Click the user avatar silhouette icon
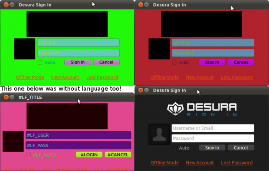The image size is (269, 171). [159, 134]
